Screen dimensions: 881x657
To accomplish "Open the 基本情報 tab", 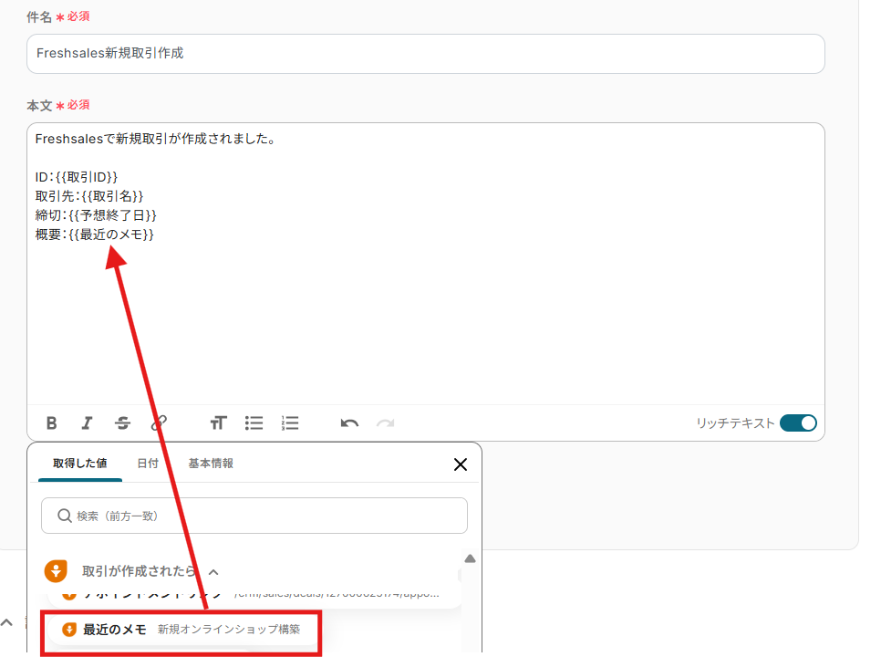I will [x=211, y=464].
